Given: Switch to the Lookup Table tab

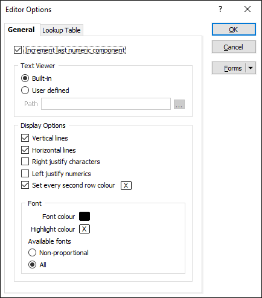Looking at the screenshot, I should point(62,30).
